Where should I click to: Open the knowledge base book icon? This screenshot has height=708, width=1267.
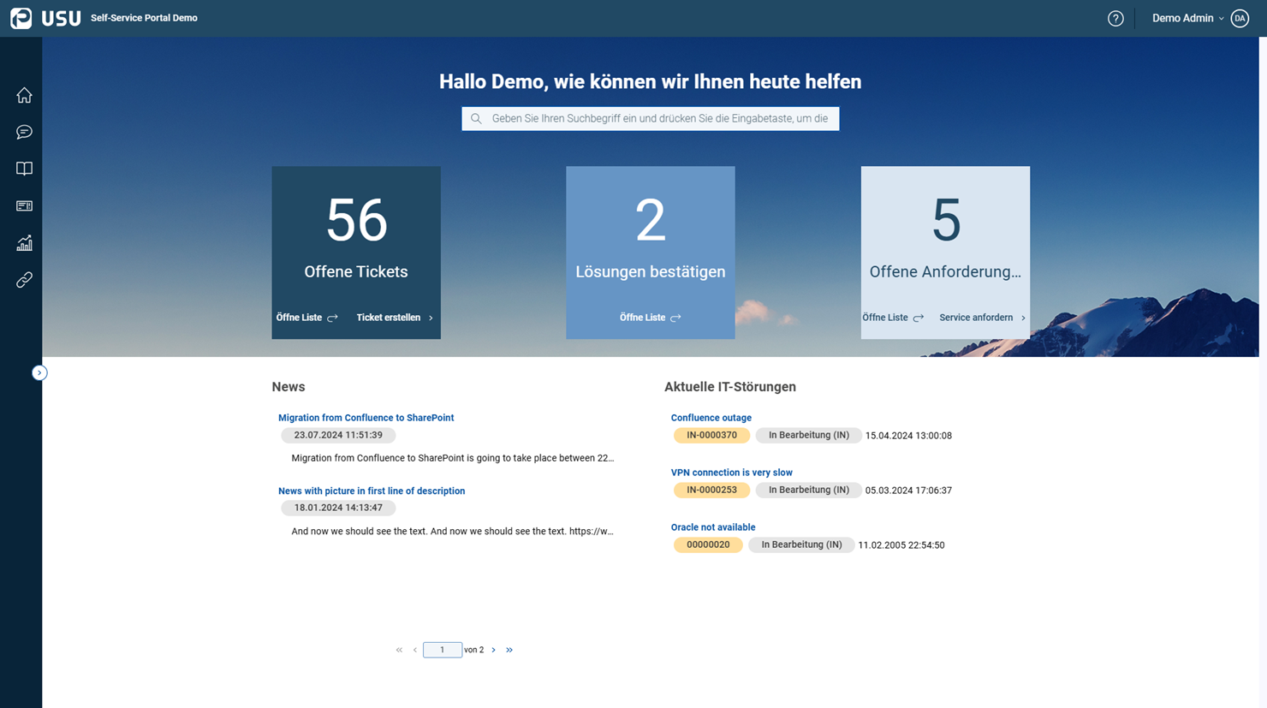click(24, 169)
